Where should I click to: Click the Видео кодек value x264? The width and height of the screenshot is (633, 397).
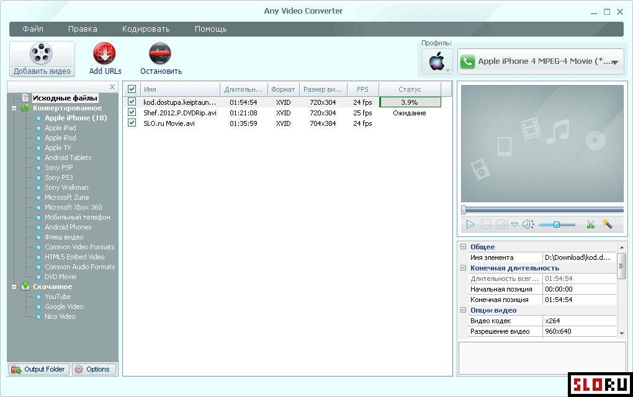[579, 321]
